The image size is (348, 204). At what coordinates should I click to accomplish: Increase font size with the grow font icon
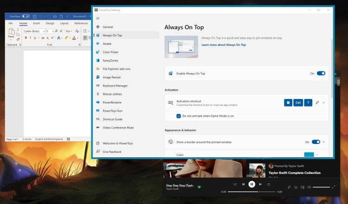click(x=57, y=31)
